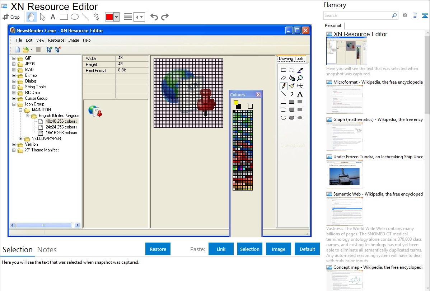Click the Flamory search field
430x291 pixels.
357,15
